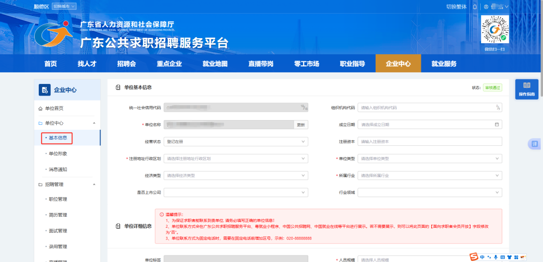The width and height of the screenshot is (543, 262).
Task: Click the Sogou skin shirt icon
Action: point(509,257)
